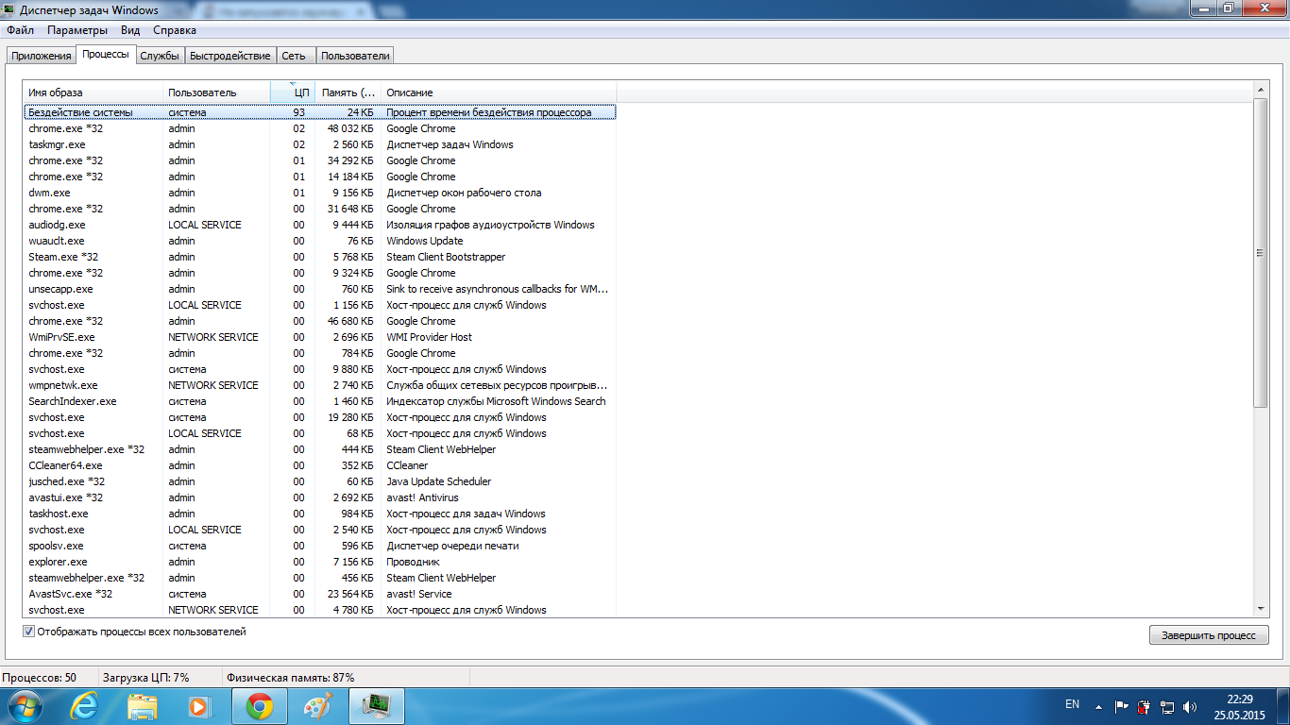Screen dimensions: 1290x725
Task: Select CCleaner64.exe process row
Action: (319, 465)
